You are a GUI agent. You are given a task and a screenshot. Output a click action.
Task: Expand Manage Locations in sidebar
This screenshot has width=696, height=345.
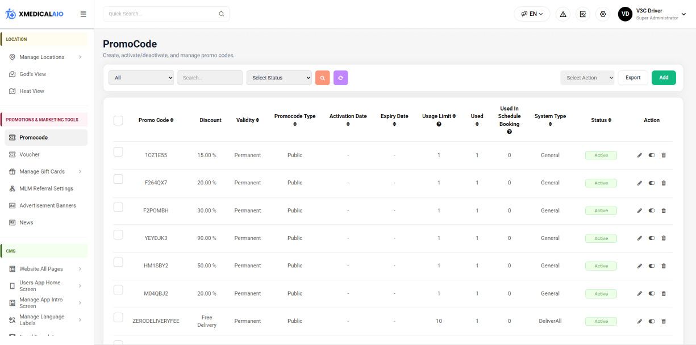[45, 57]
